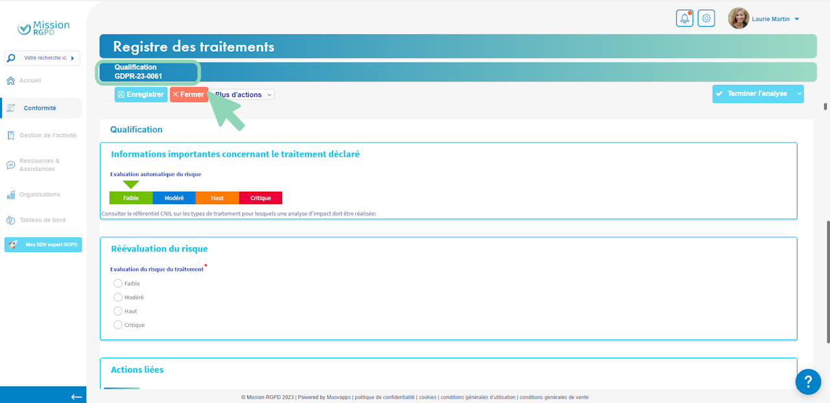Viewport: 830px width, 403px height.
Task: Select the Faible risk radio button
Action: click(118, 283)
